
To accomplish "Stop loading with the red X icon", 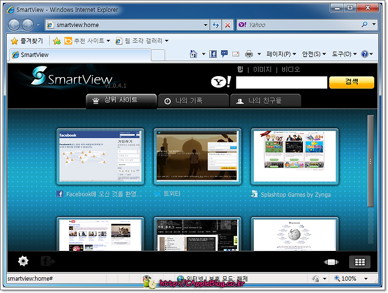I will (x=227, y=25).
